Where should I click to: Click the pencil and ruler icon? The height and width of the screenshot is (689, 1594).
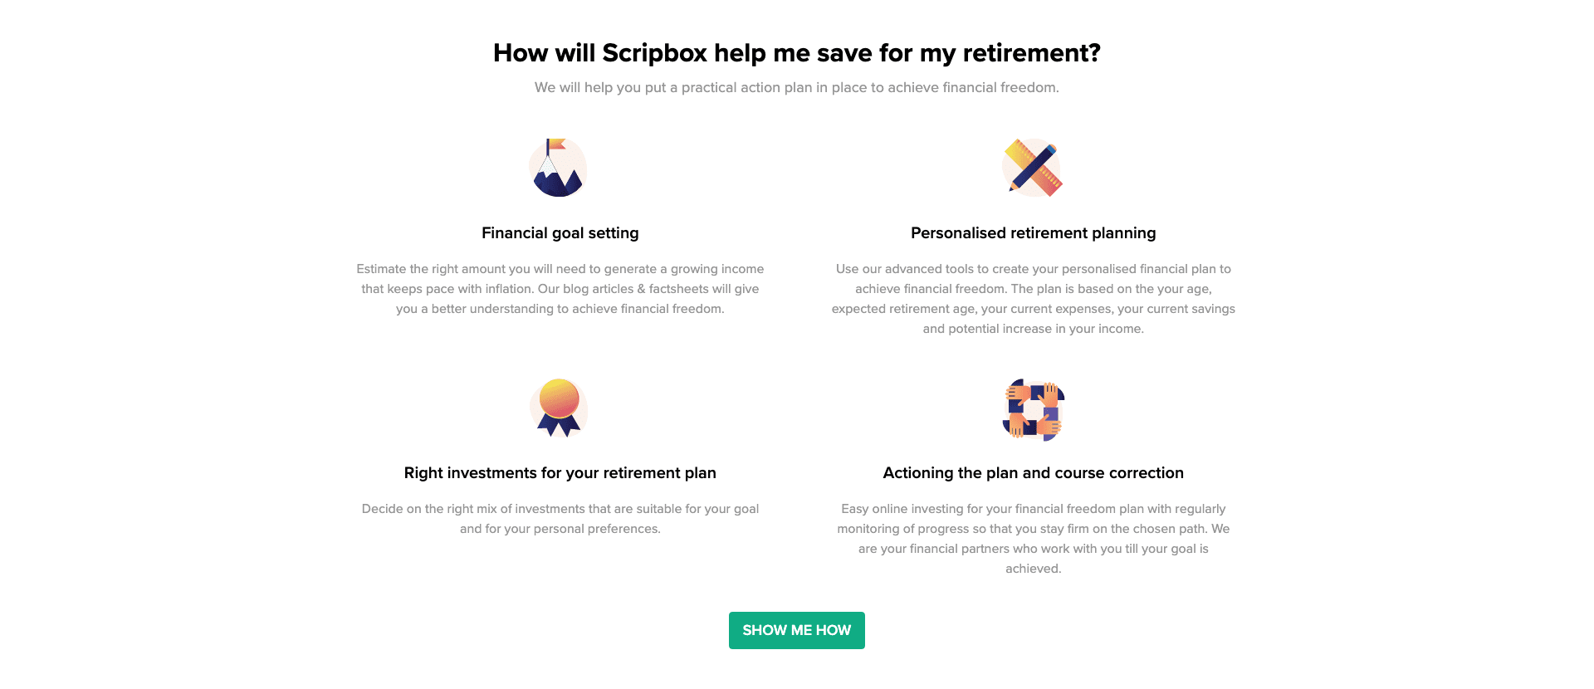1033,168
